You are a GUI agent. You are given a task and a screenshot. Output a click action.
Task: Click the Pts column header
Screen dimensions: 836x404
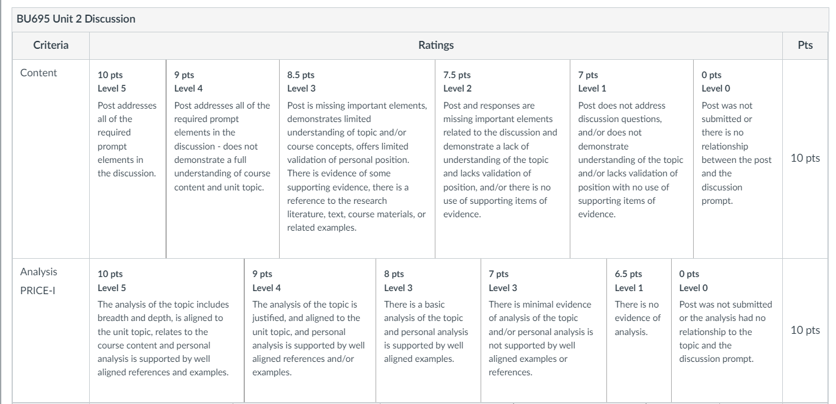805,45
